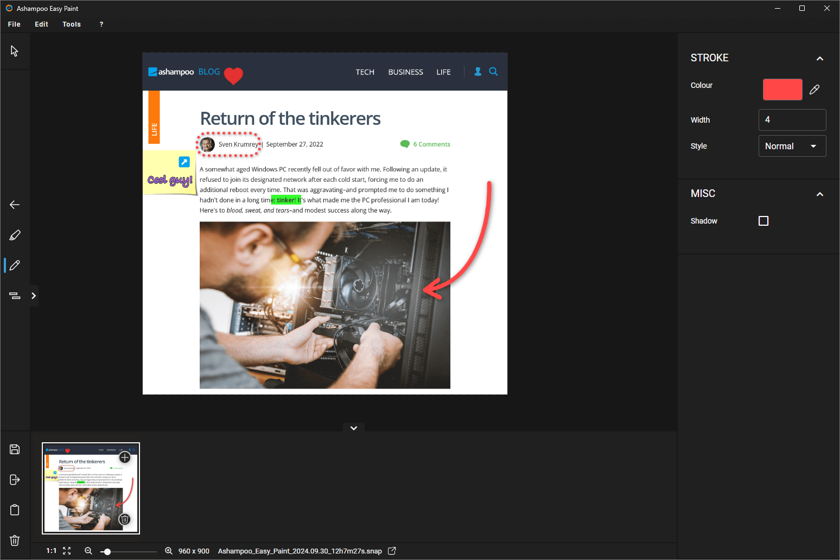Click the export file icon
Viewport: 840px width, 560px height.
(15, 480)
